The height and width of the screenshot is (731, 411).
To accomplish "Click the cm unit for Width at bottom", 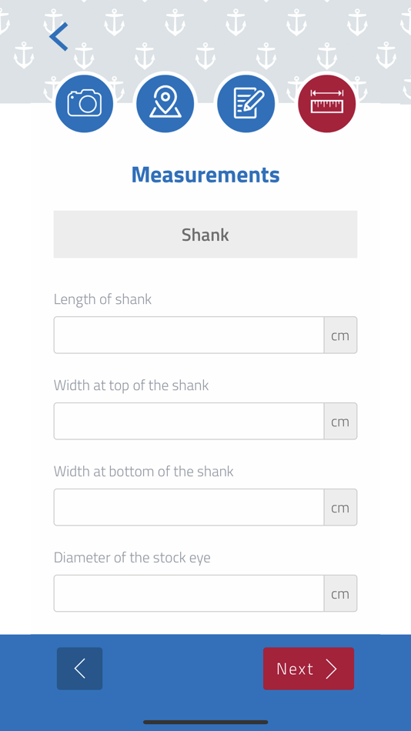I will 340,507.
